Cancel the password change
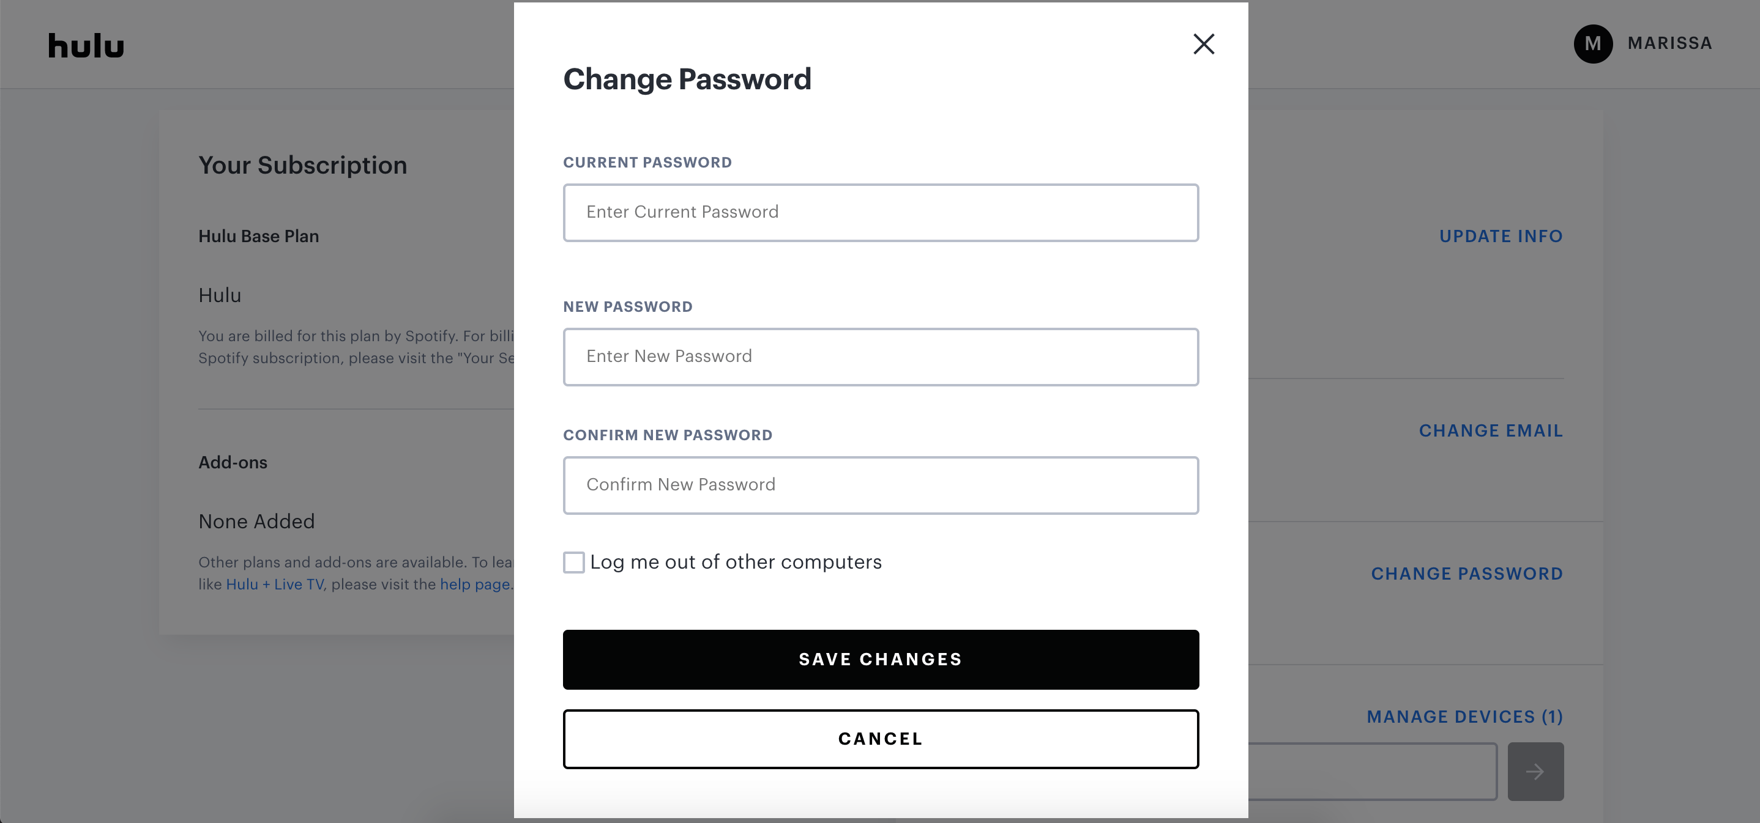Viewport: 1760px width, 823px height. [x=880, y=739]
